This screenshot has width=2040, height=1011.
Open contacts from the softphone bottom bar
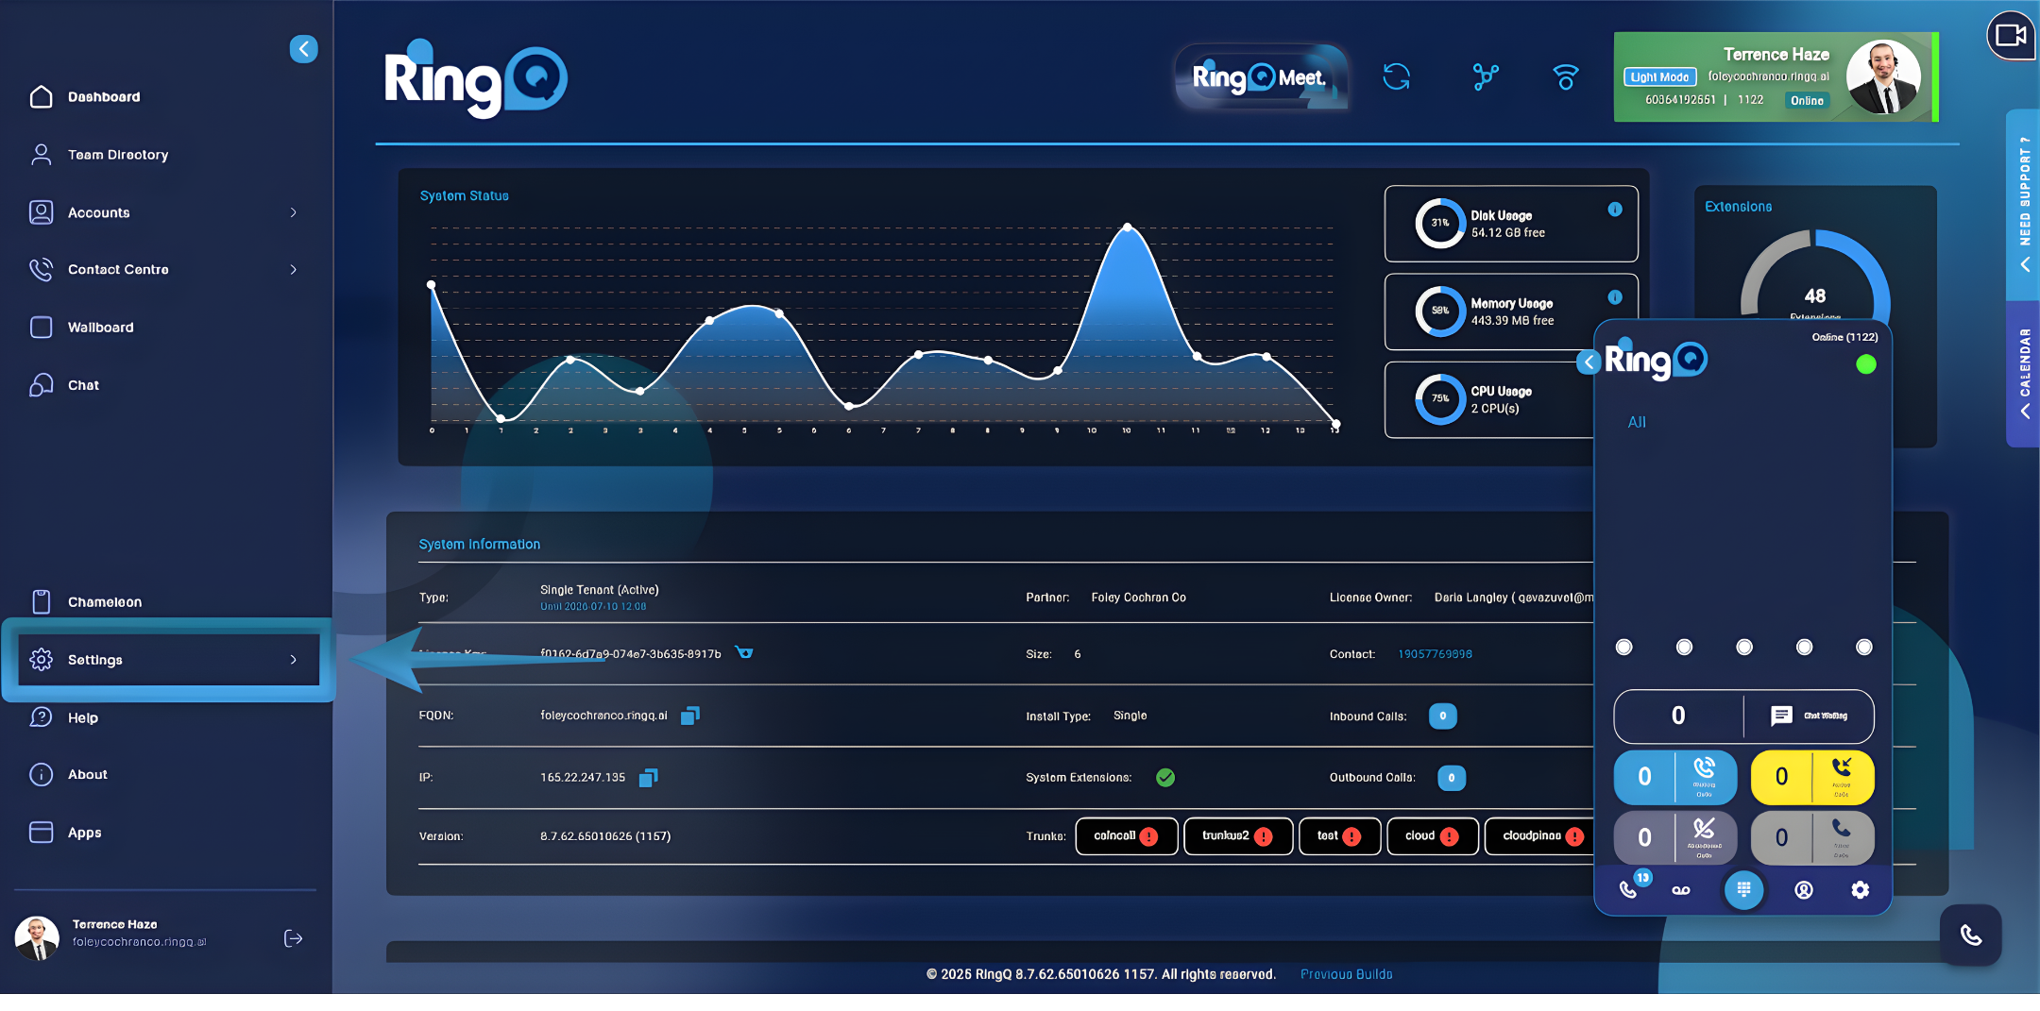tap(1803, 889)
